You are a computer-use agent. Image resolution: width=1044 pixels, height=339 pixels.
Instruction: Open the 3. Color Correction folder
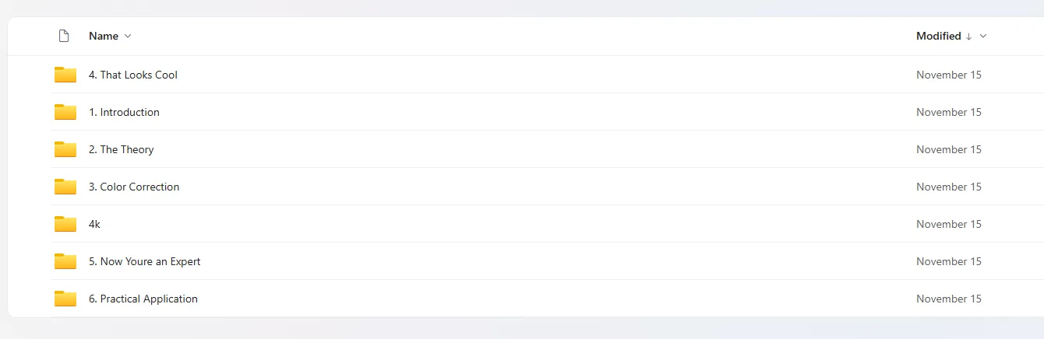tap(134, 187)
